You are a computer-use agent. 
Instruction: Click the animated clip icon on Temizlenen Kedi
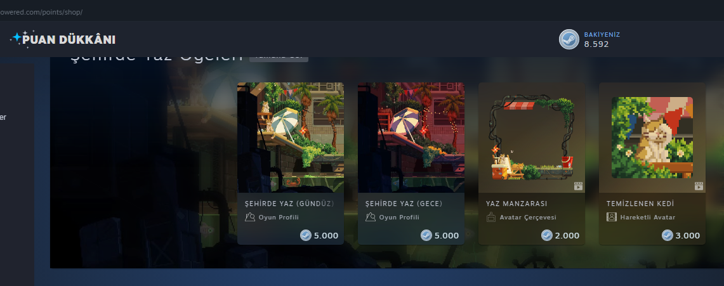[699, 186]
